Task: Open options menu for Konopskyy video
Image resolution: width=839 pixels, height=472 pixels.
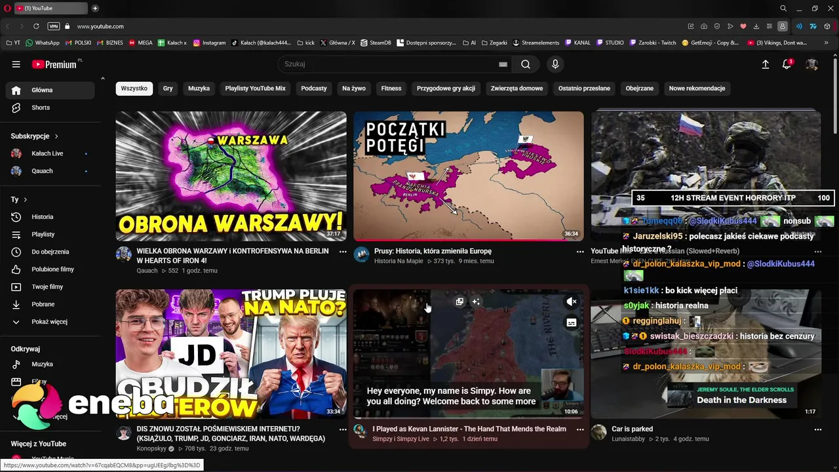Action: click(x=343, y=429)
